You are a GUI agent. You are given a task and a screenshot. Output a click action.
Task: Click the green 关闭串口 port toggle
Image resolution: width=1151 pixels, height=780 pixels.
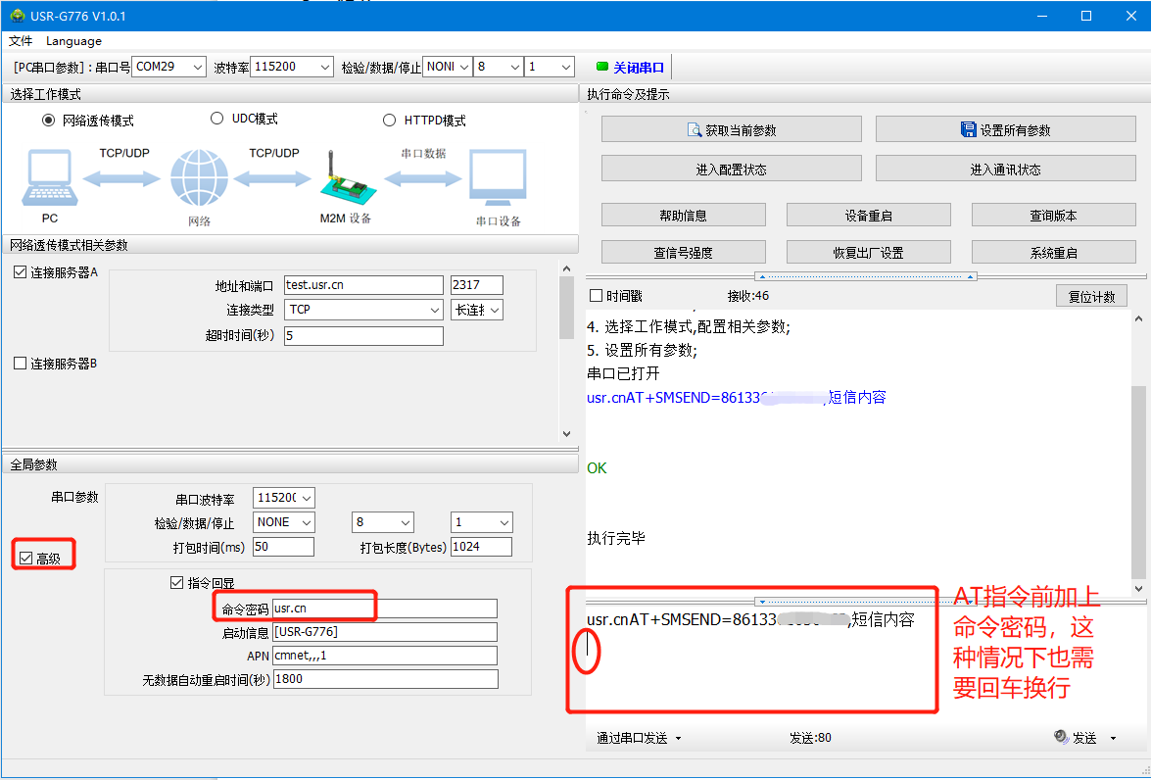pos(631,68)
